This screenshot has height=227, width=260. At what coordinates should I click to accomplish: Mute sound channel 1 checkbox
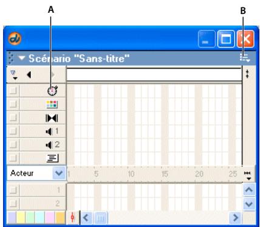coord(13,131)
